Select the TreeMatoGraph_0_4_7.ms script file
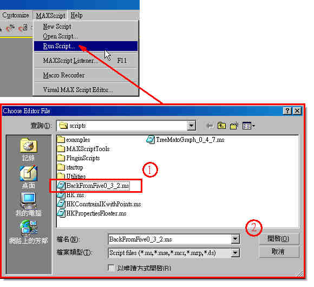Screen dimensions: 314x287 pyautogui.click(x=186, y=140)
